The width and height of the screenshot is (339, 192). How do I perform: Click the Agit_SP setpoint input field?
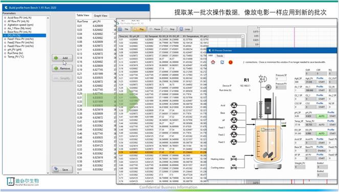299,82
